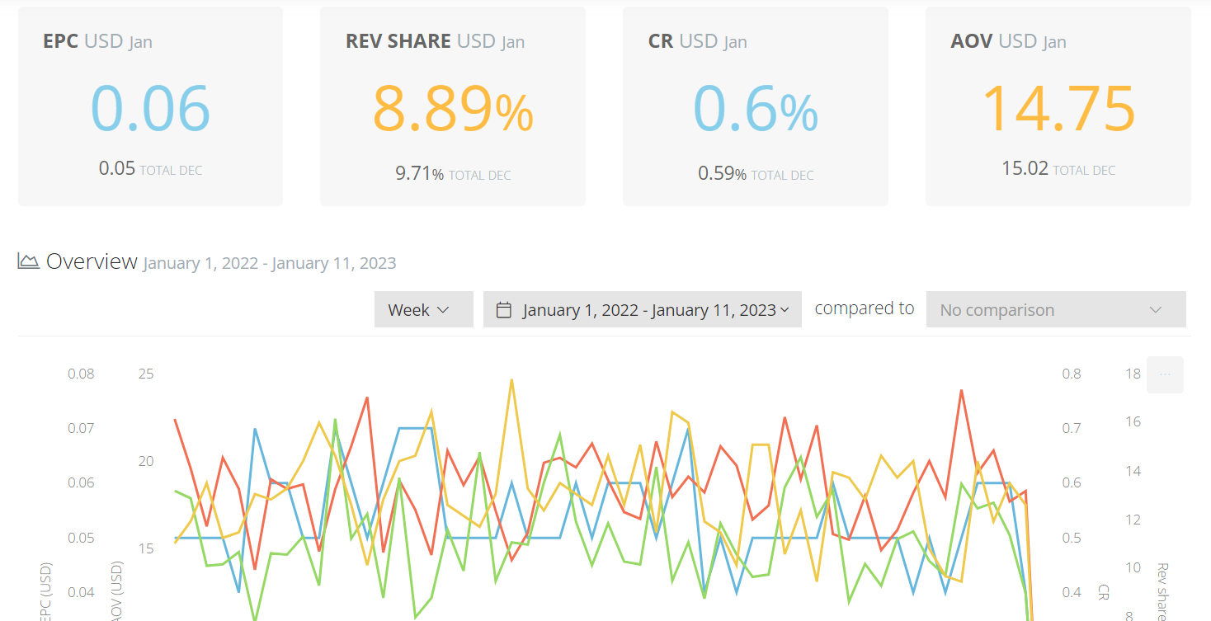The height and width of the screenshot is (621, 1211).
Task: Open the date range picker
Action: pyautogui.click(x=642, y=309)
